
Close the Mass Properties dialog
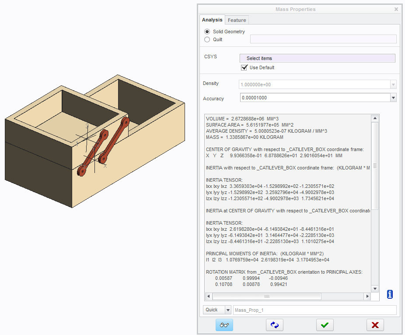point(396,9)
